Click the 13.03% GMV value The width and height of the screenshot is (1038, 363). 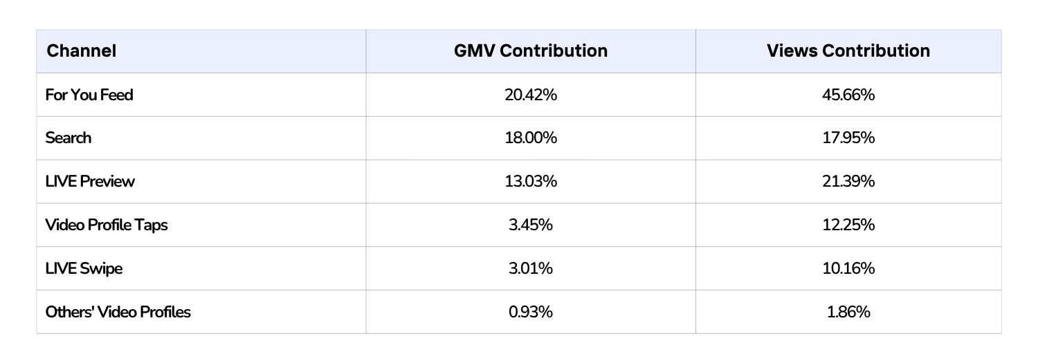coord(531,181)
